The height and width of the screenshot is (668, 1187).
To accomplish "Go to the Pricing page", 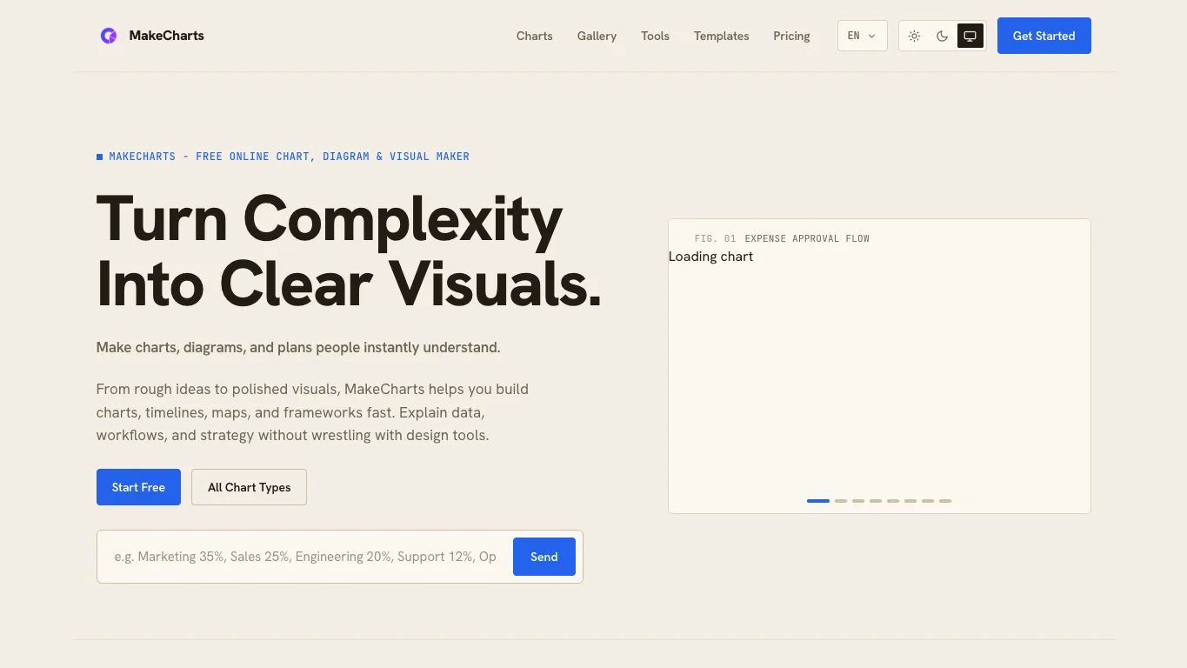I will click(791, 36).
